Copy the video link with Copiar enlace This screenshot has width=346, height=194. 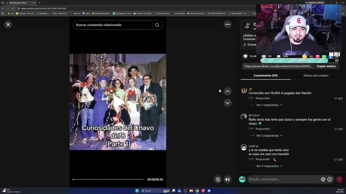tap(326, 66)
